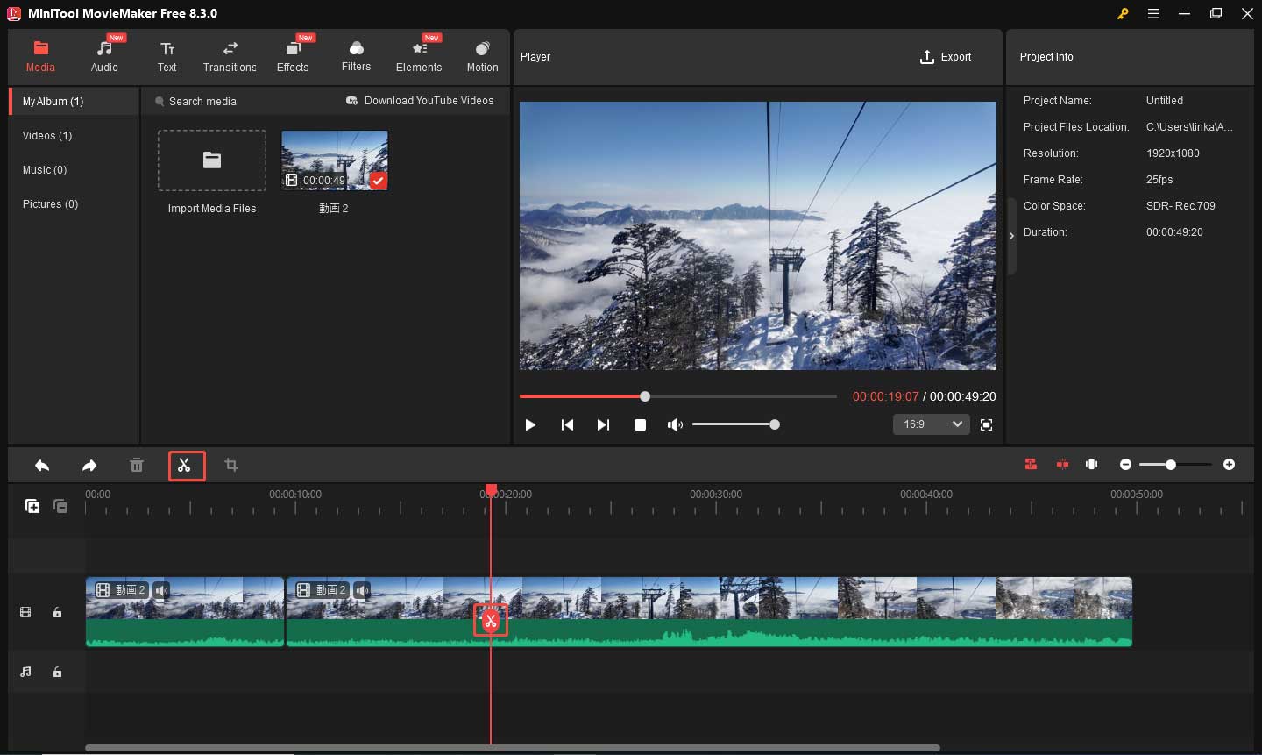Click the Remove track icon
Image resolution: width=1262 pixels, height=755 pixels.
click(60, 506)
